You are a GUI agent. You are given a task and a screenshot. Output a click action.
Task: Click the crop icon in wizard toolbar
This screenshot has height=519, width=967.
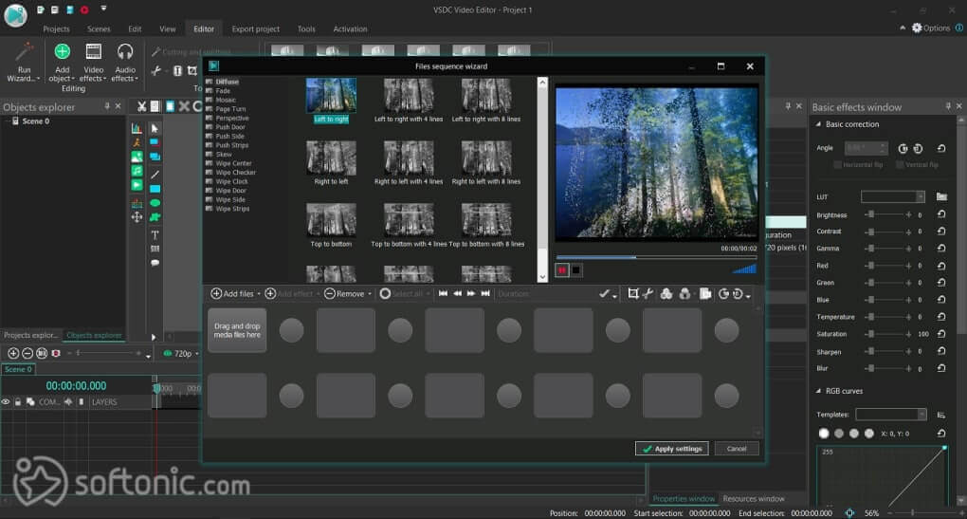[x=632, y=294]
